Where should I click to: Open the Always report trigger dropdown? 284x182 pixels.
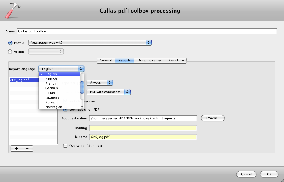[x=100, y=83]
